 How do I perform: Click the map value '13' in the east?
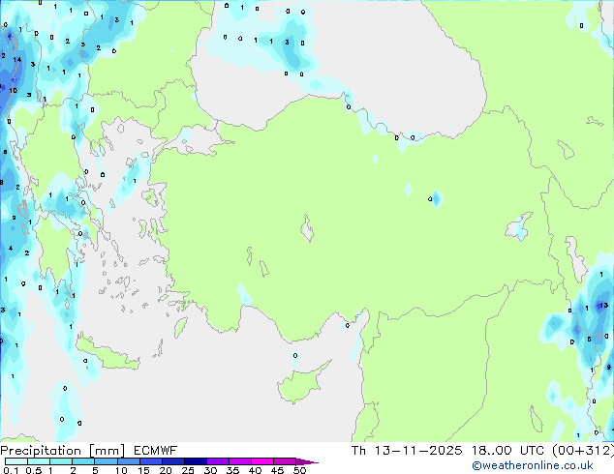pos(603,305)
